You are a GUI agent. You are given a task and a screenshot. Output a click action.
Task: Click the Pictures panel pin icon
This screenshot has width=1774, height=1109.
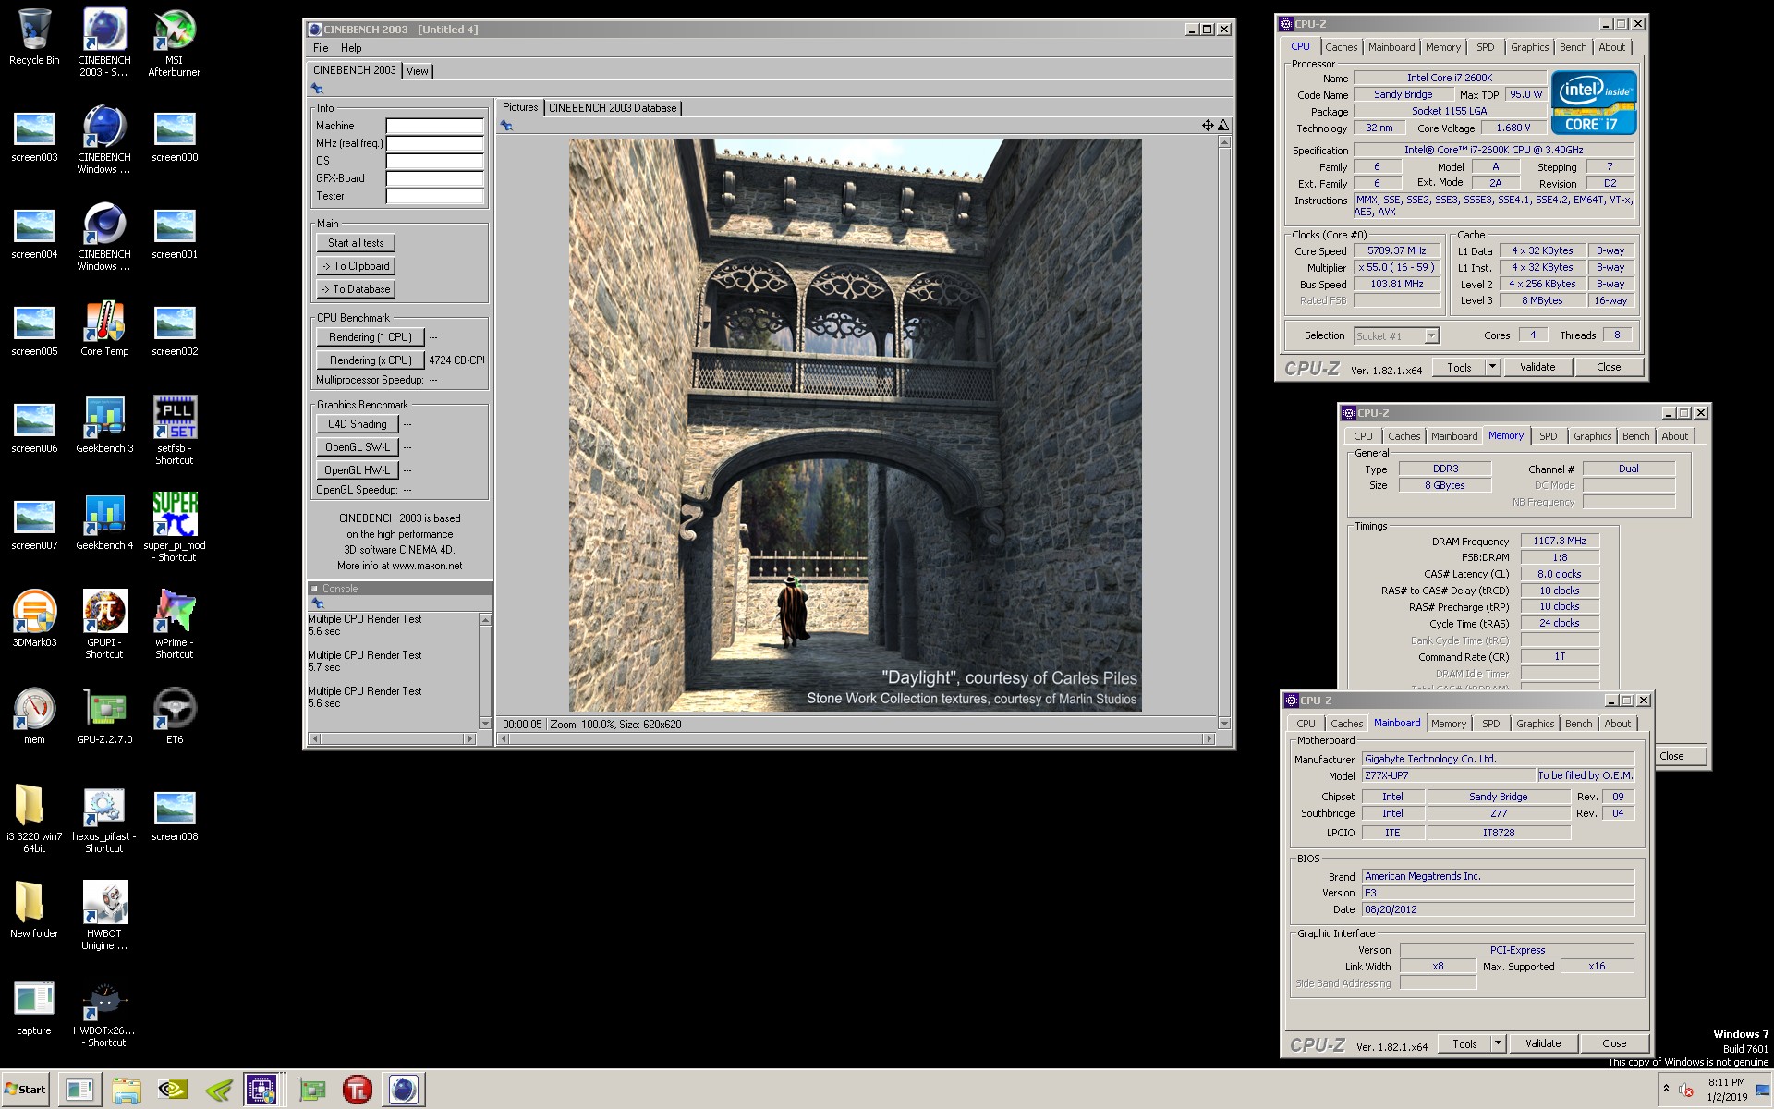pos(506,126)
